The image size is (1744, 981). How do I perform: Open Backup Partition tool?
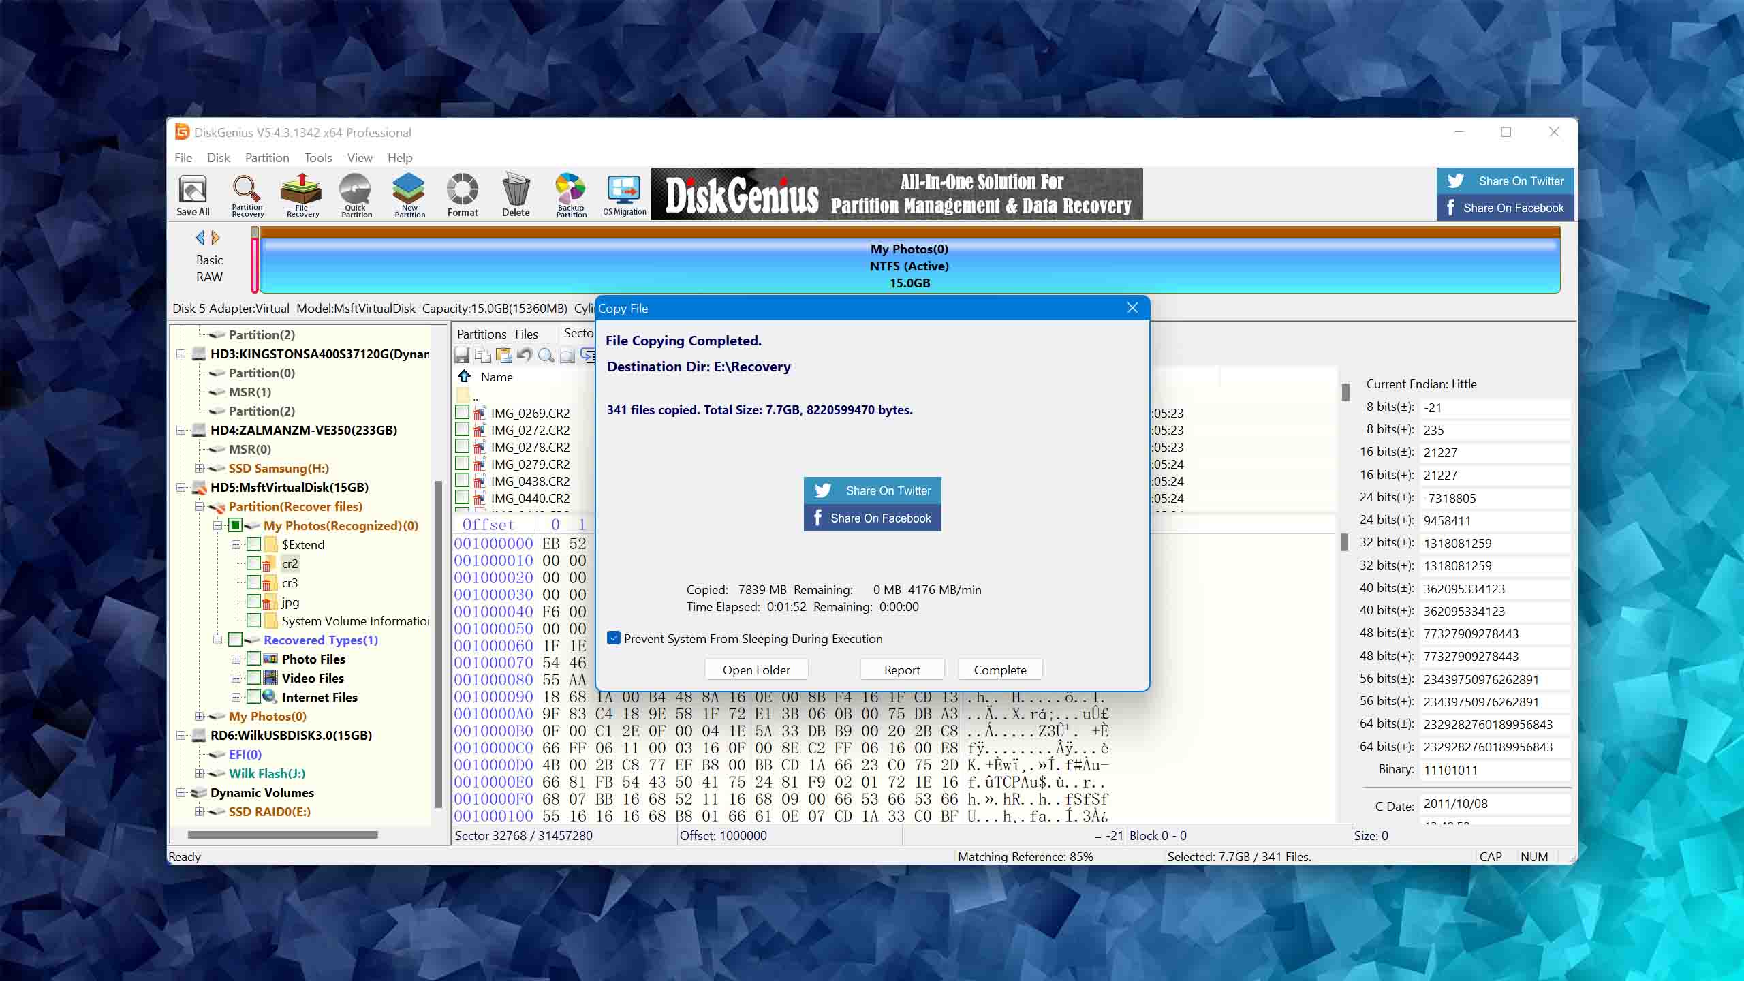571,196
